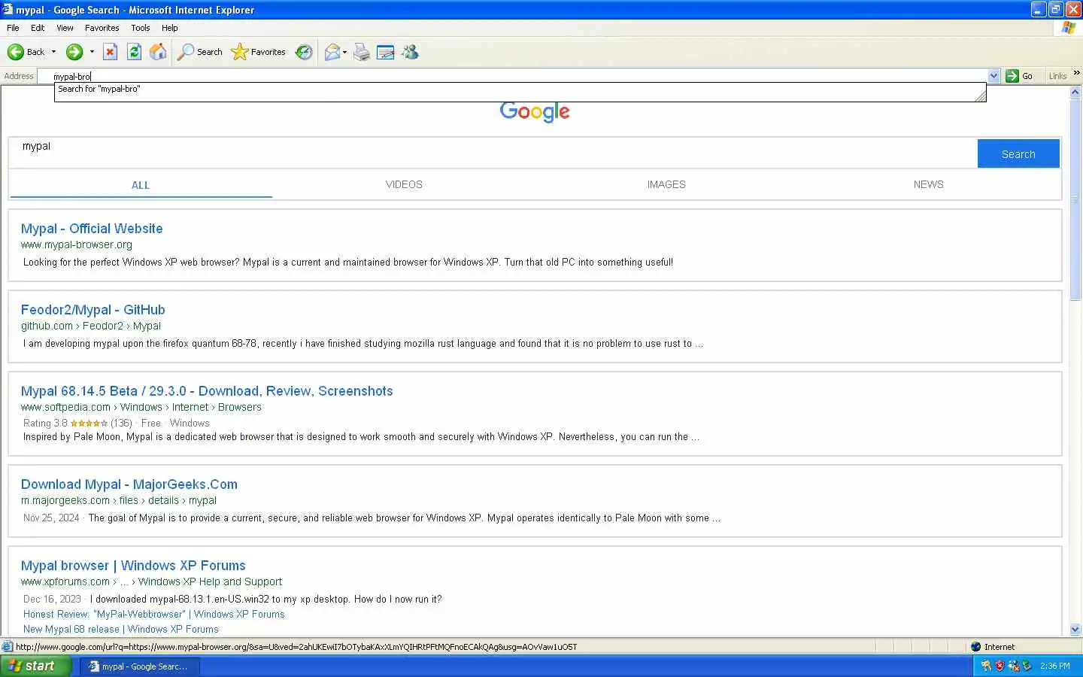Click the 2:36 PM taskbar clock
The height and width of the screenshot is (677, 1083).
(1055, 666)
